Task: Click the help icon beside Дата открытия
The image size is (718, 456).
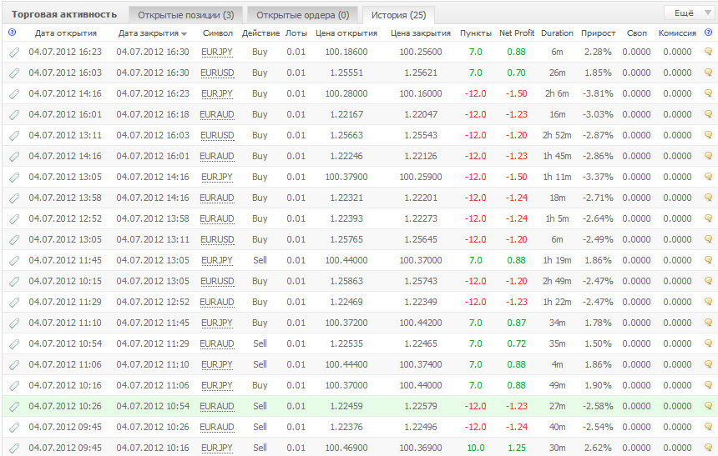Action: pyautogui.click(x=13, y=33)
